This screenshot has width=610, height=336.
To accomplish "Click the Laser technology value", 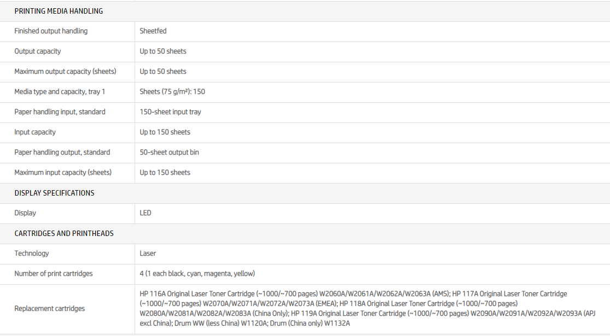I will (148, 254).
